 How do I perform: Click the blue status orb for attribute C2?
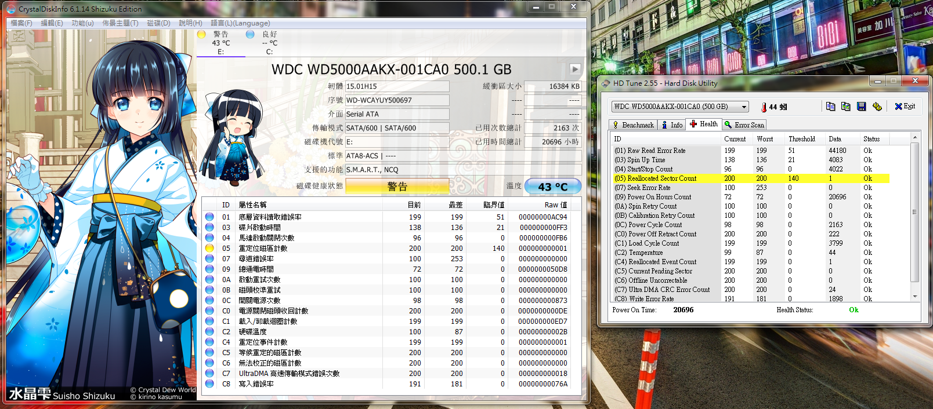coord(209,331)
